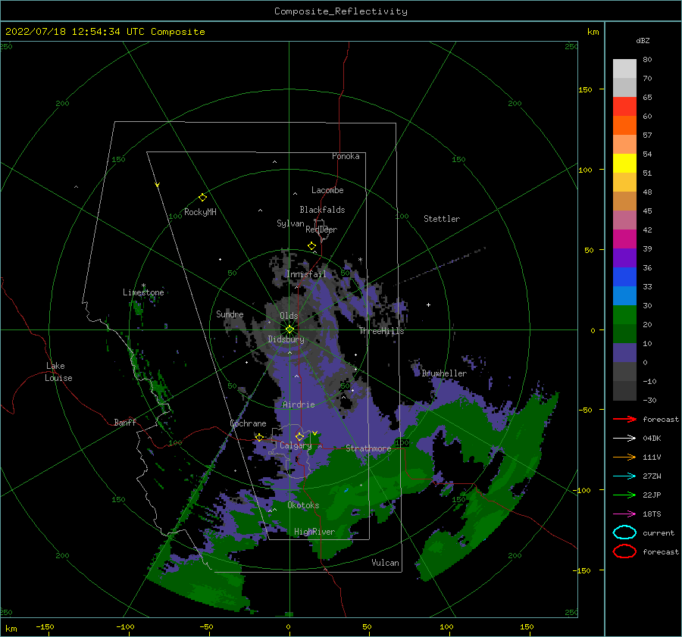Click the yellow diamond marker below RedDeer

tap(311, 245)
